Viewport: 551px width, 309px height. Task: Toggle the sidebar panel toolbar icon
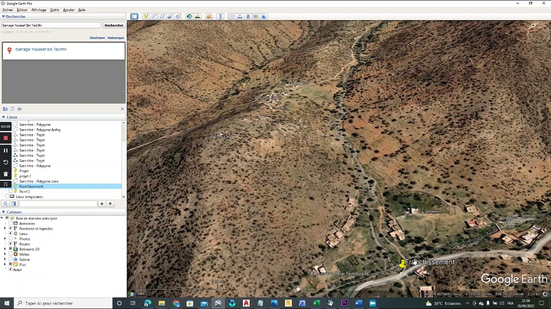(134, 16)
